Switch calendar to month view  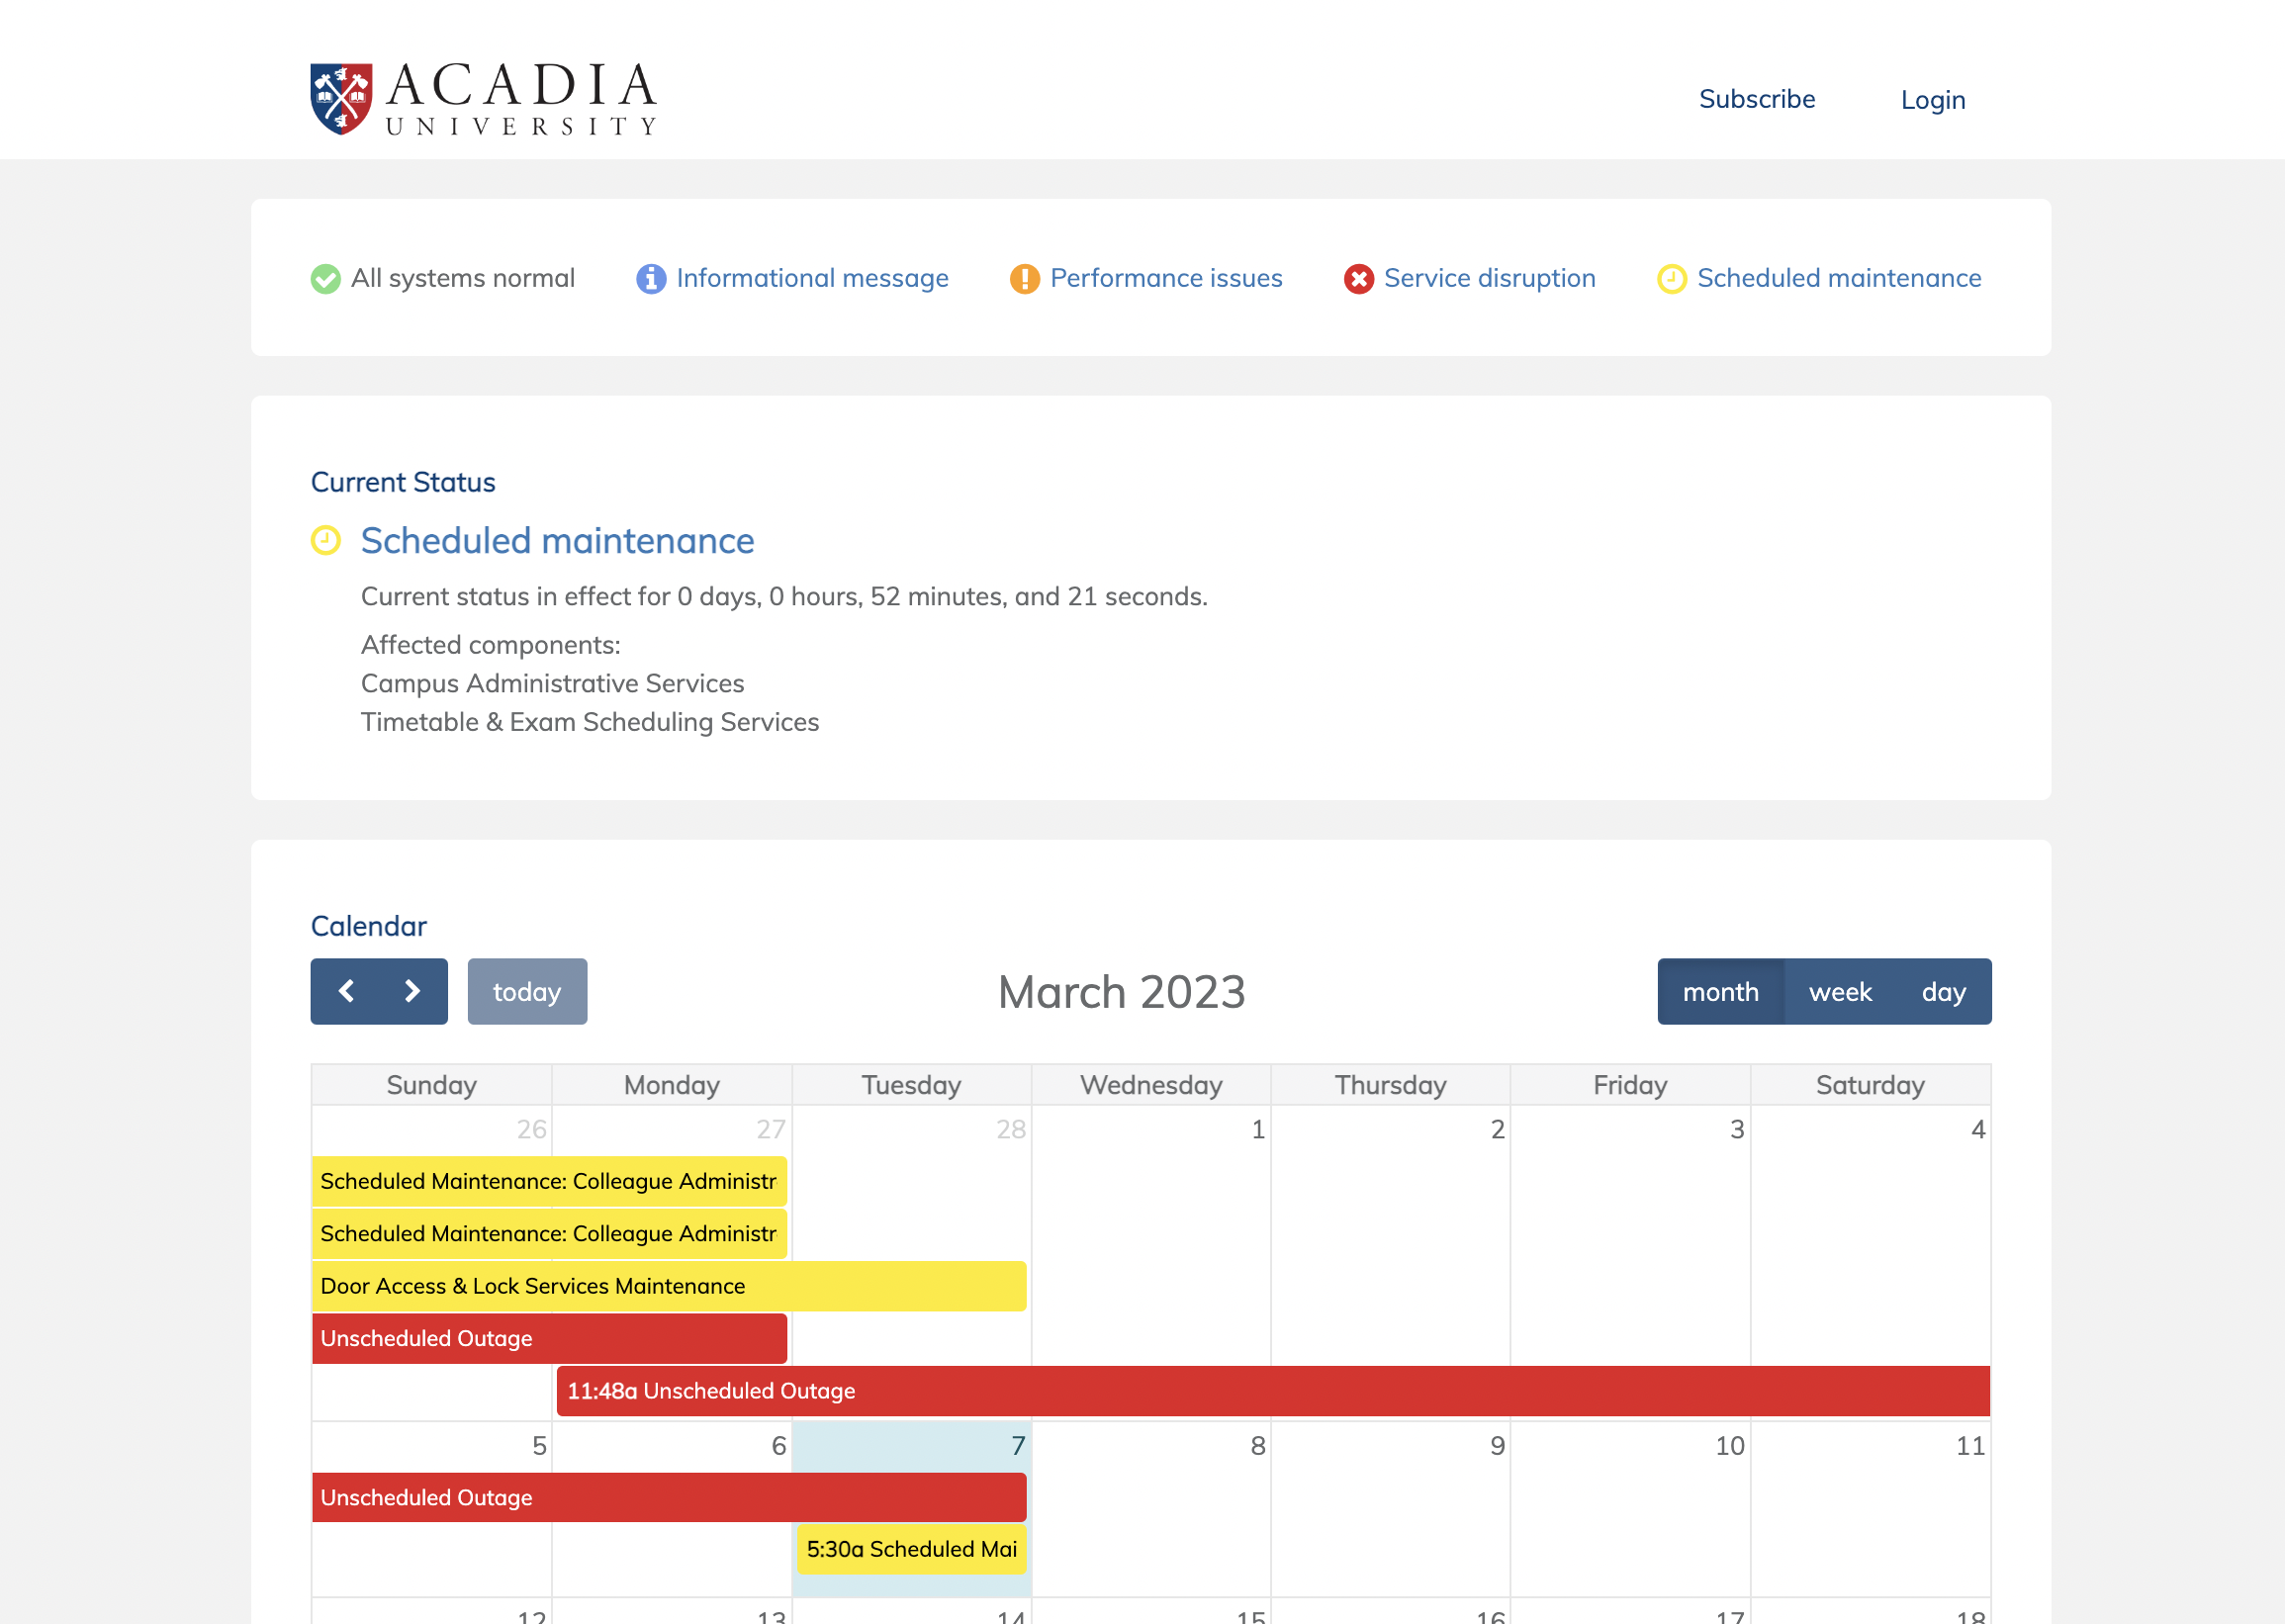click(x=1720, y=991)
